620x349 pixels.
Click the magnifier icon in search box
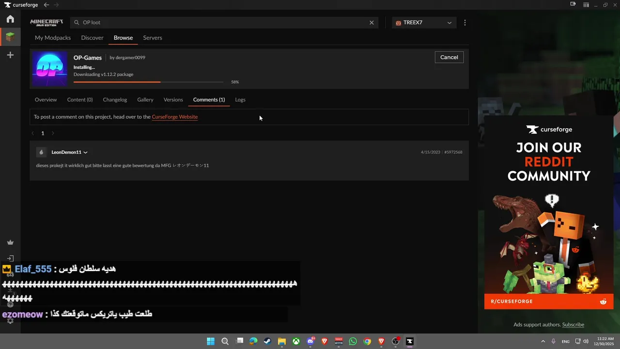(x=77, y=22)
